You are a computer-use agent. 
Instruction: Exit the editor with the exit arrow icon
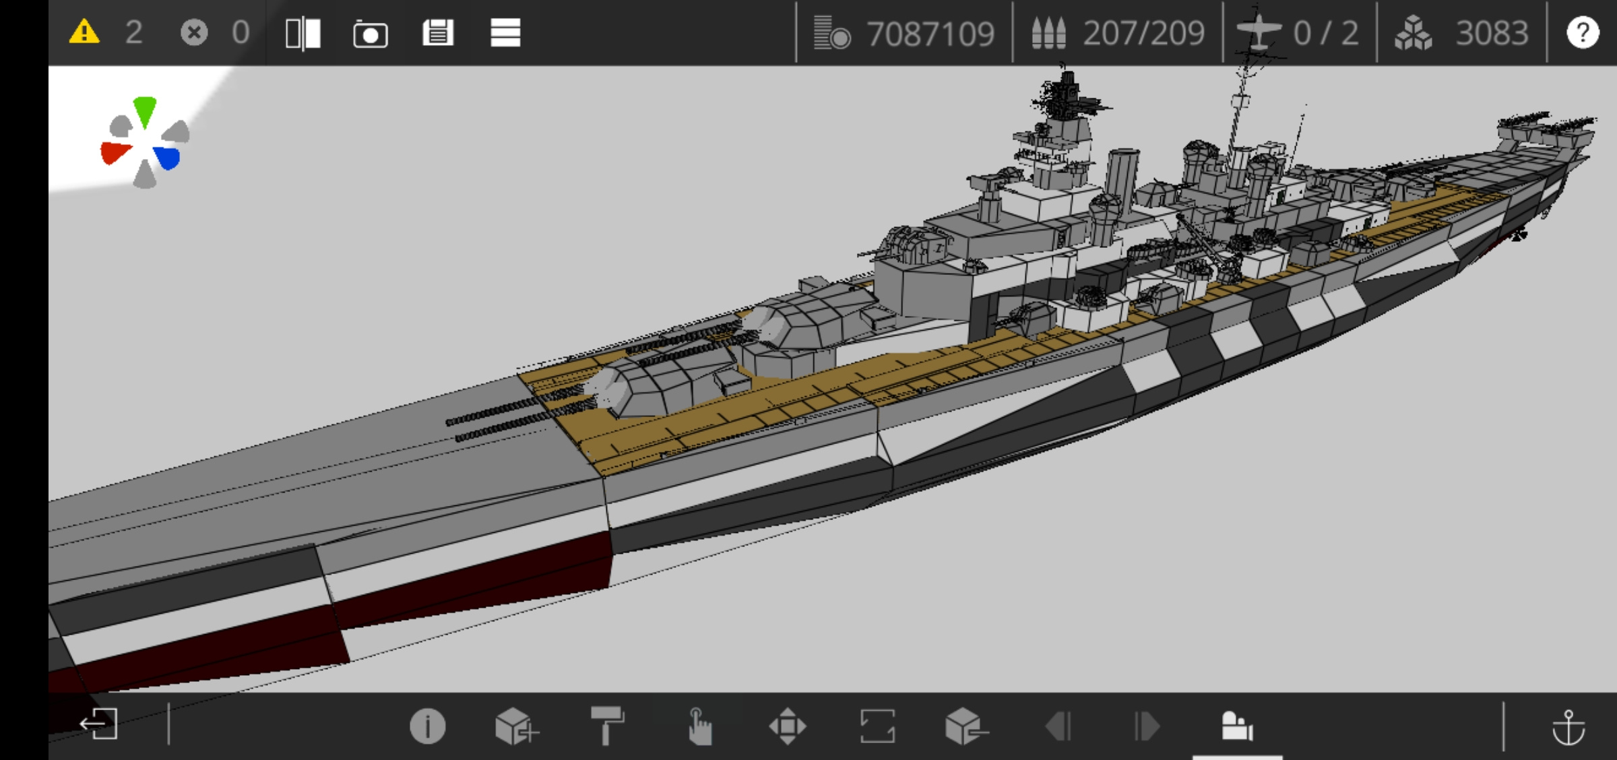tap(99, 724)
